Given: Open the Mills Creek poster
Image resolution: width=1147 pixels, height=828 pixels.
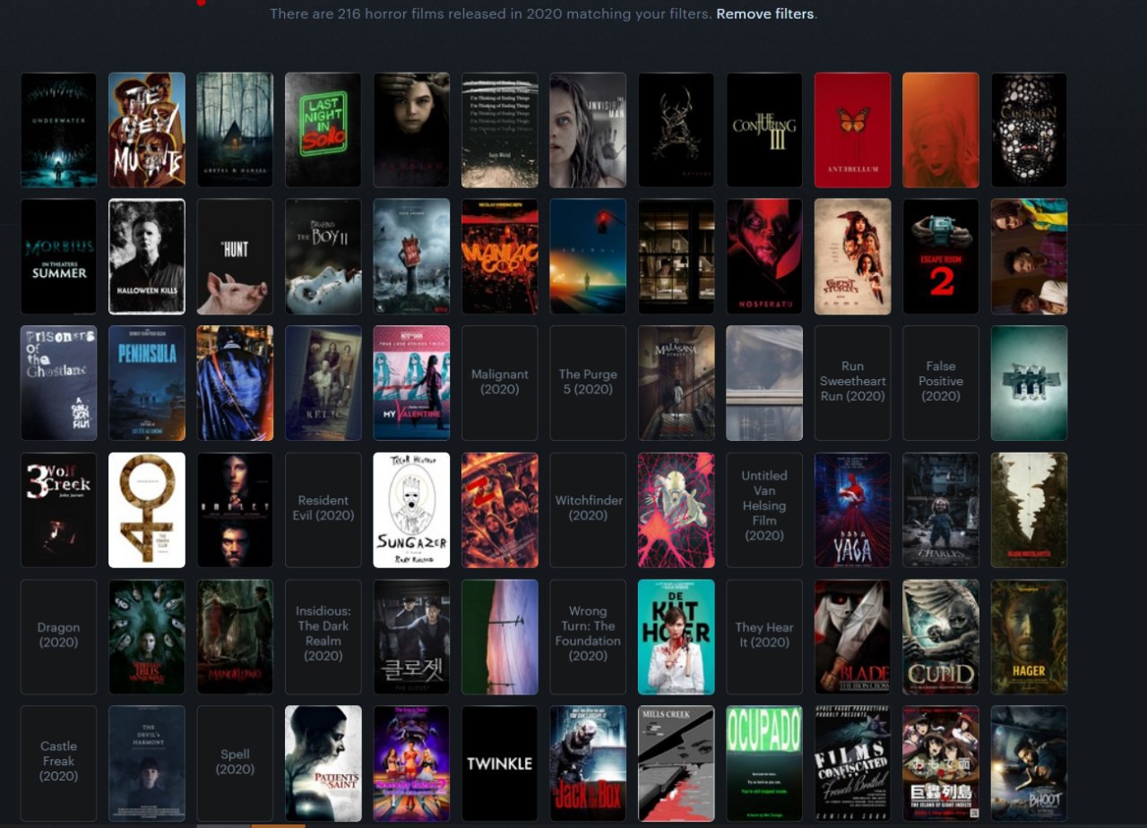Looking at the screenshot, I should (677, 763).
